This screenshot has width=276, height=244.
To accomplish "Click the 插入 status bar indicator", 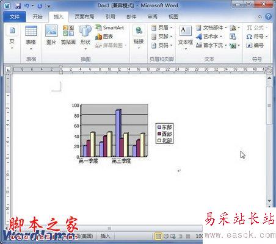I will point(105,236).
